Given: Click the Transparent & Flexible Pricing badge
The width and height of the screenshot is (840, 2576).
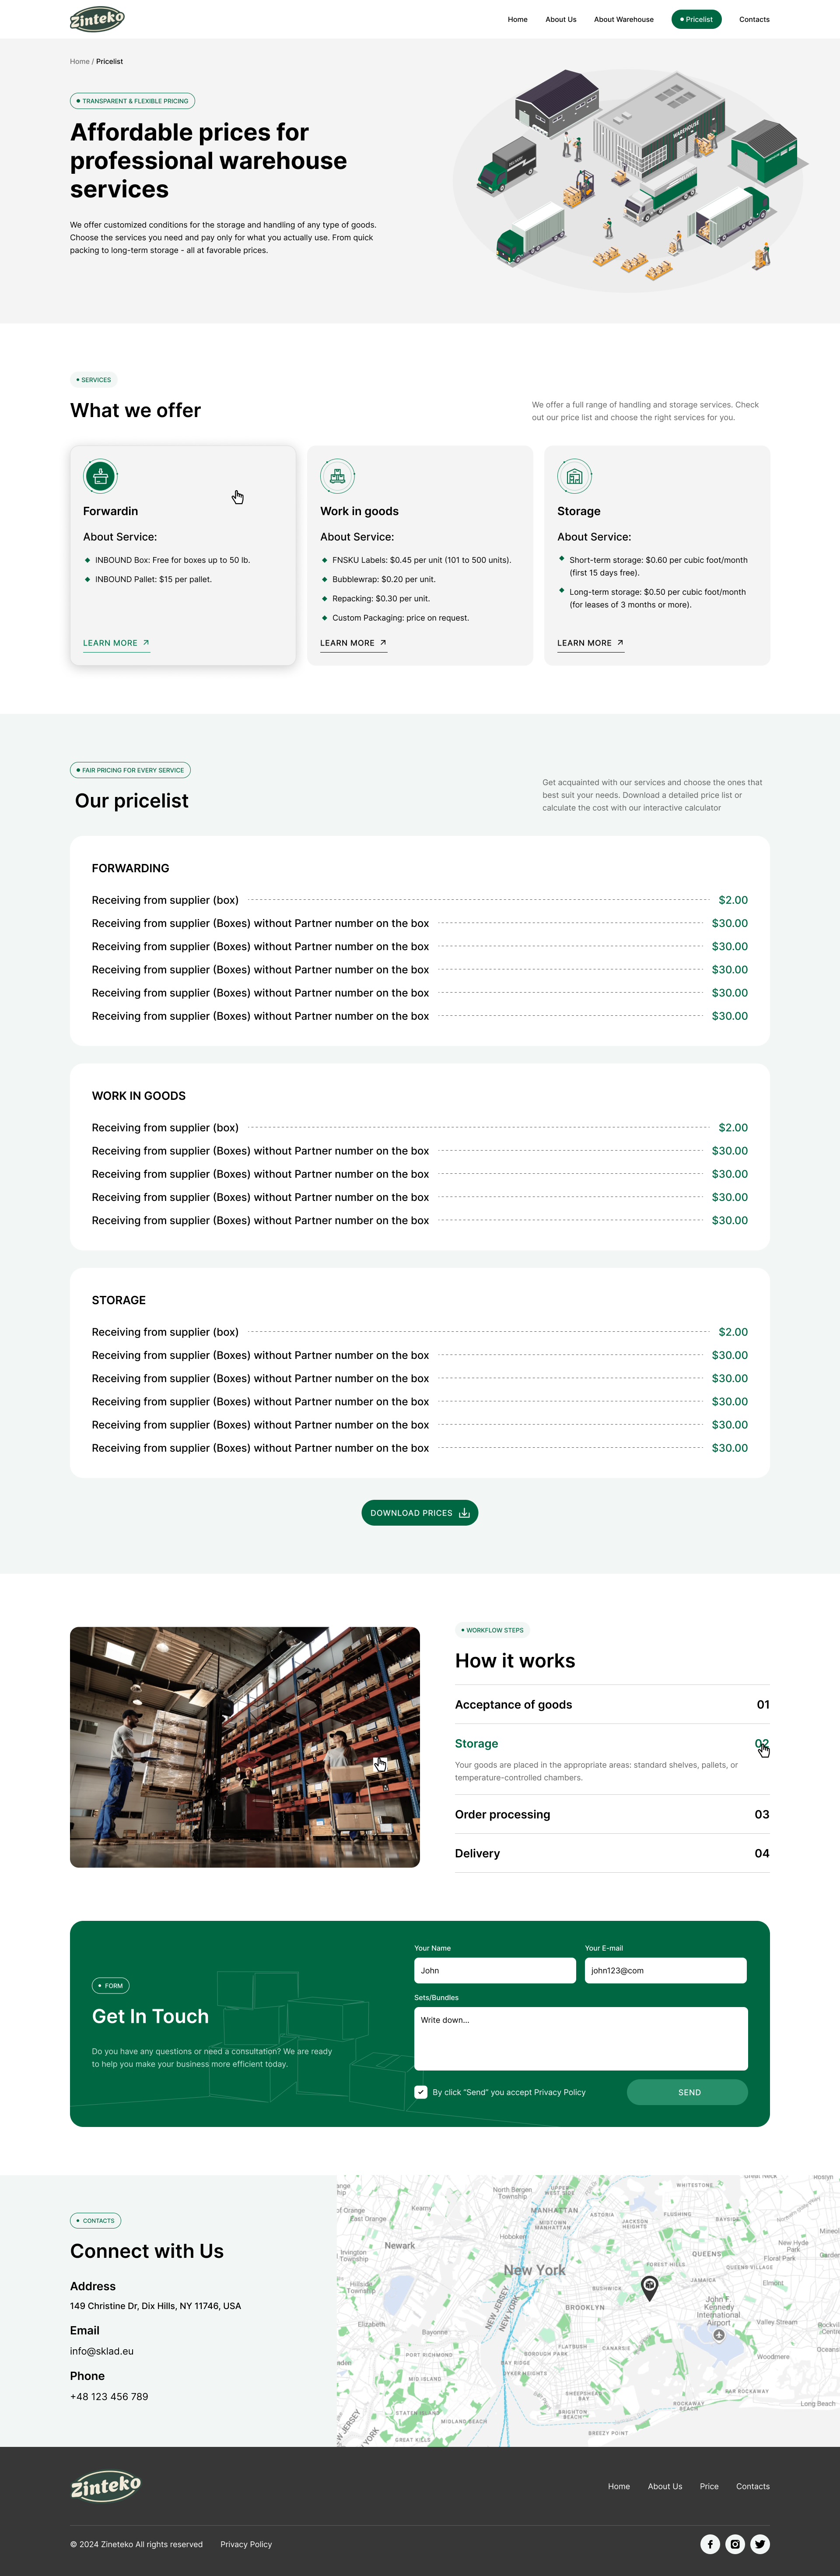Looking at the screenshot, I should [132, 101].
